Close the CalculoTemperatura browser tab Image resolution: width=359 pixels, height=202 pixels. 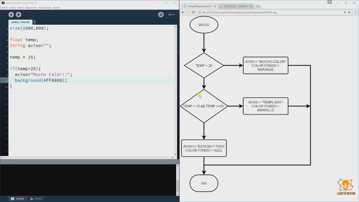tap(215, 6)
